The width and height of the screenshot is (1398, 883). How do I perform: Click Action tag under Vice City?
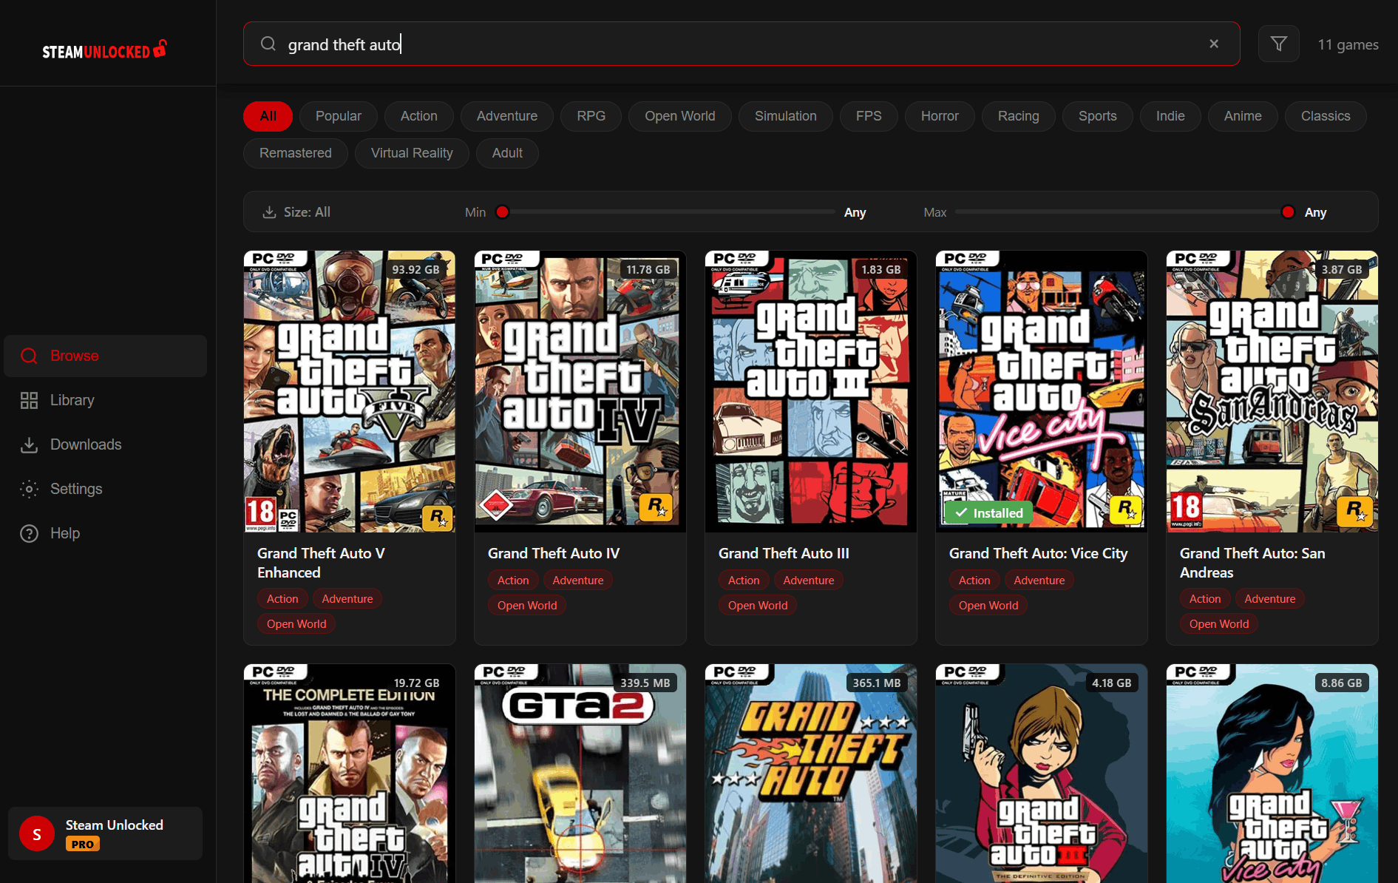(974, 581)
